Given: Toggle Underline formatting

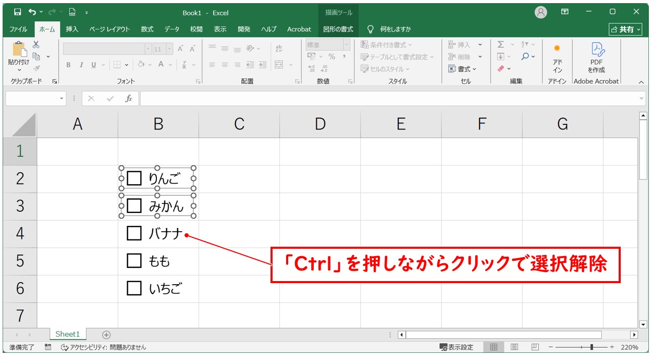Looking at the screenshot, I should click(94, 65).
